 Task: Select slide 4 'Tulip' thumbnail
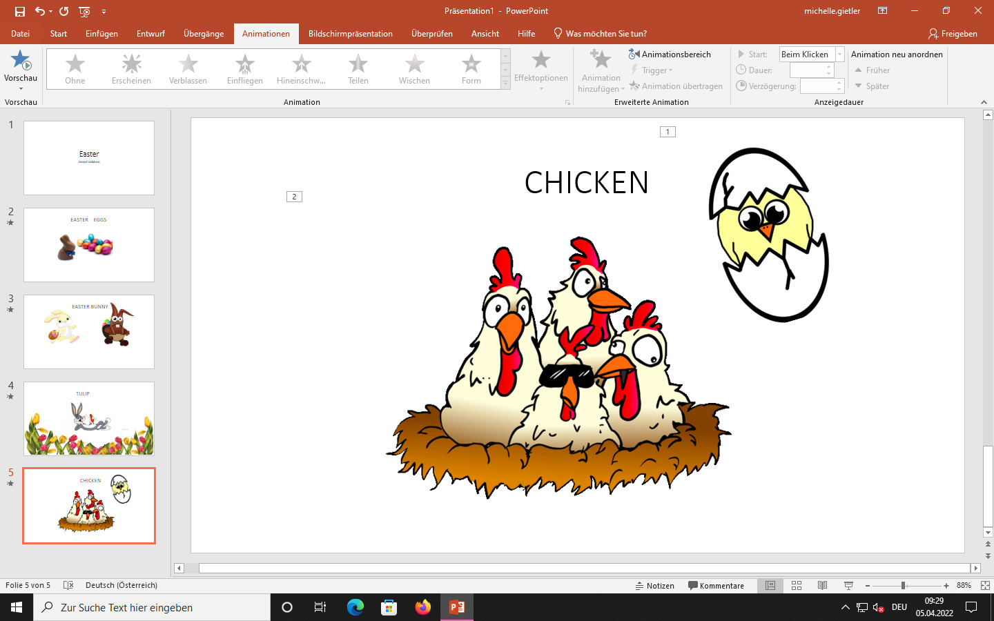[89, 419]
